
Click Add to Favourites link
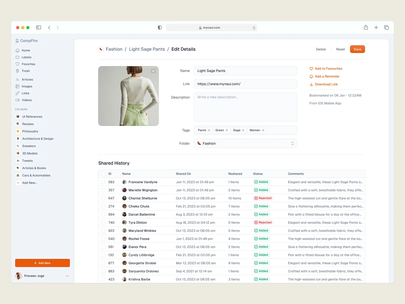pyautogui.click(x=328, y=69)
